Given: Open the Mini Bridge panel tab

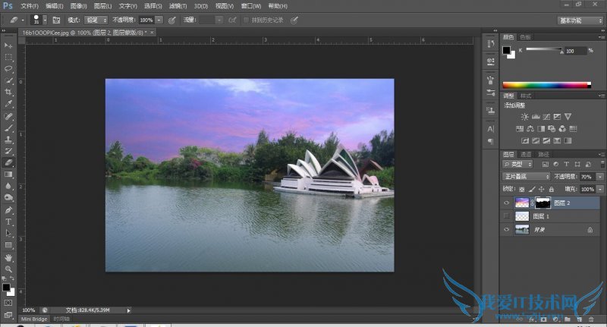Looking at the screenshot, I should [34, 319].
